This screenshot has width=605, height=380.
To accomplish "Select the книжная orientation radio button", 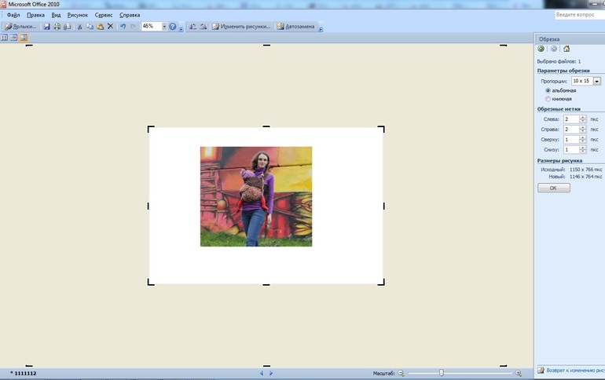I will point(548,99).
